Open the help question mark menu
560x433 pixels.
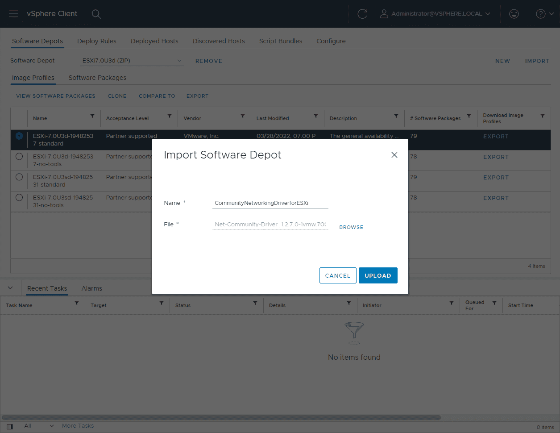point(545,14)
